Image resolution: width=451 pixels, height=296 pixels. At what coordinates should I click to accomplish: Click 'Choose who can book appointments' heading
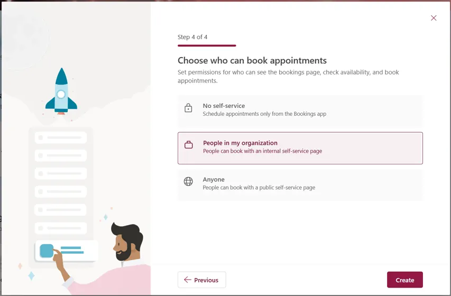pos(252,60)
